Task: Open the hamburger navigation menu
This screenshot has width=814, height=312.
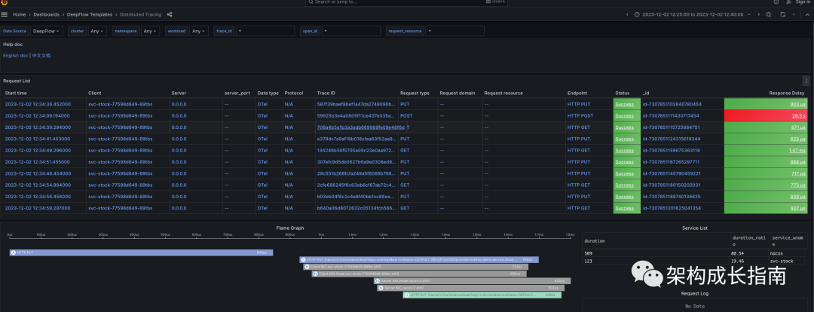Action: click(x=5, y=14)
